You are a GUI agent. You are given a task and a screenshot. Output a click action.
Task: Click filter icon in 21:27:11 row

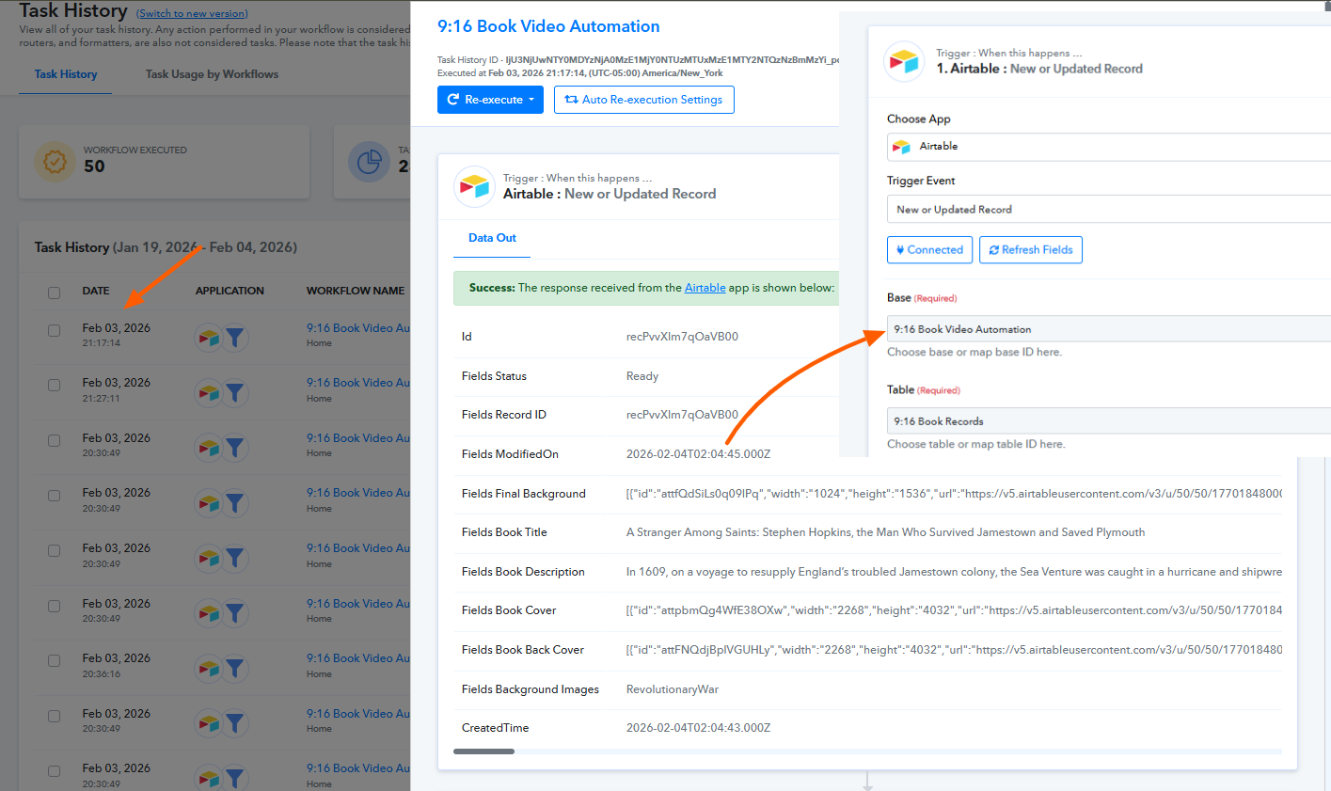click(x=235, y=392)
